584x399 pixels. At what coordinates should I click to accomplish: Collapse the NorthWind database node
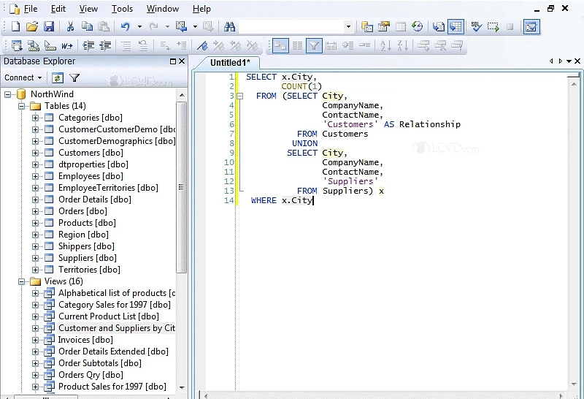8,94
